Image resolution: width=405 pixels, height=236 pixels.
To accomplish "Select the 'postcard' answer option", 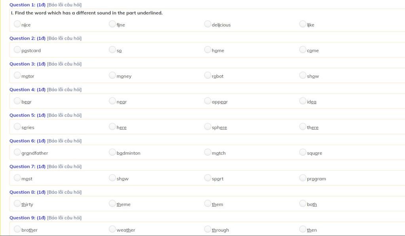I will coord(17,50).
